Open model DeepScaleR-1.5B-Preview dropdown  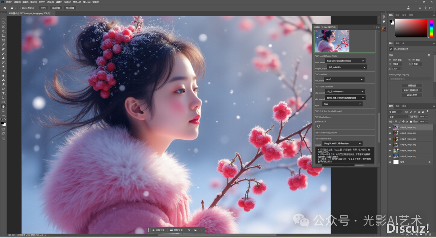(342, 143)
